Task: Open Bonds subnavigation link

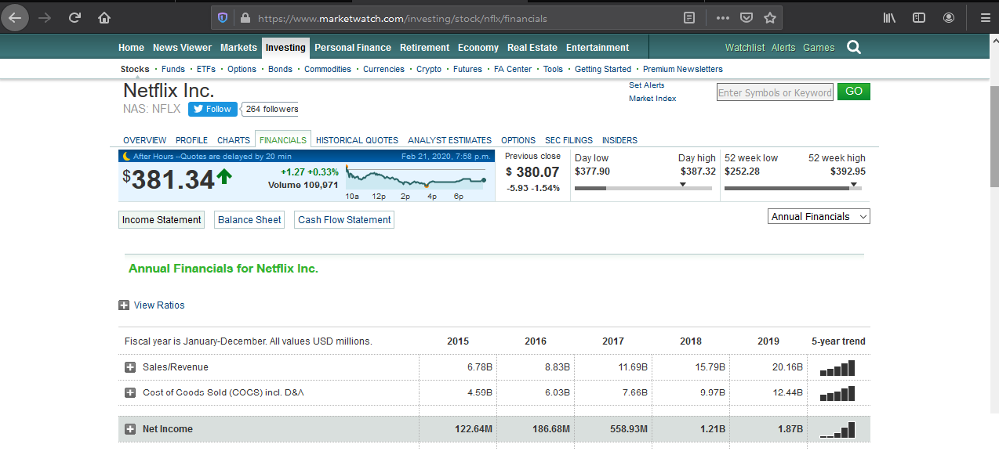Action: pos(280,69)
